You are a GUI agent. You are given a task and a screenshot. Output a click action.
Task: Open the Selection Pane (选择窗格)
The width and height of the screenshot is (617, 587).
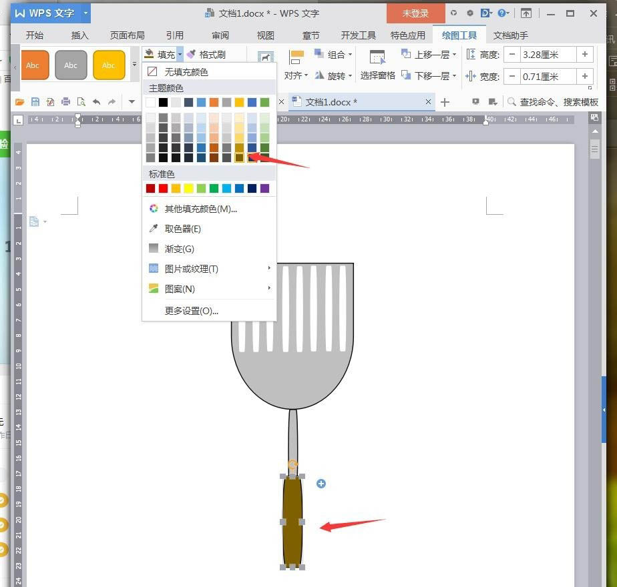[377, 65]
